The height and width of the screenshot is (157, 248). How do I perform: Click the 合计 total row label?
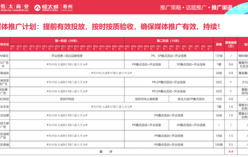click(106, 152)
